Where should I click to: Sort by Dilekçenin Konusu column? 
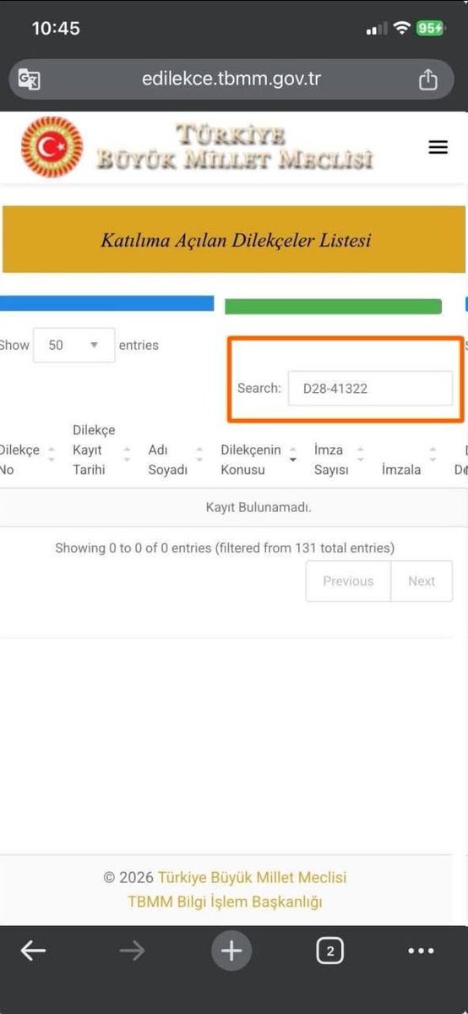(258, 460)
